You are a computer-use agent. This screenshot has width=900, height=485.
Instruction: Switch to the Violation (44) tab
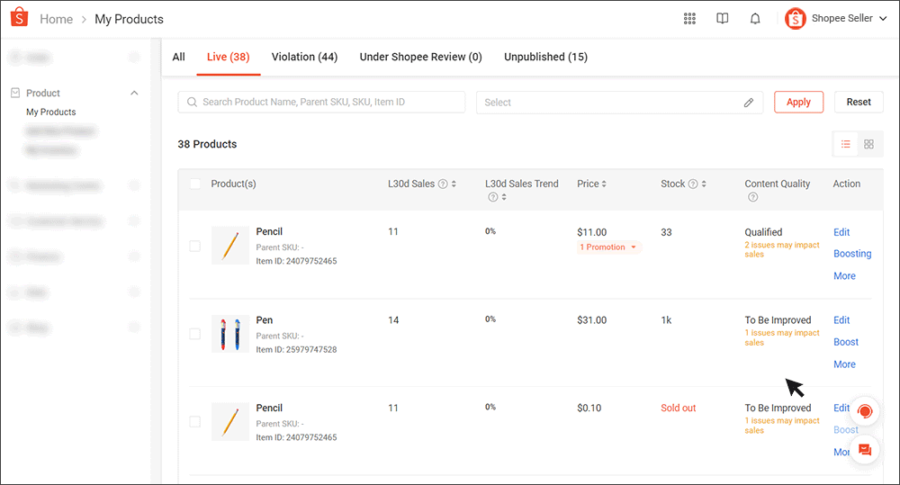tap(304, 57)
